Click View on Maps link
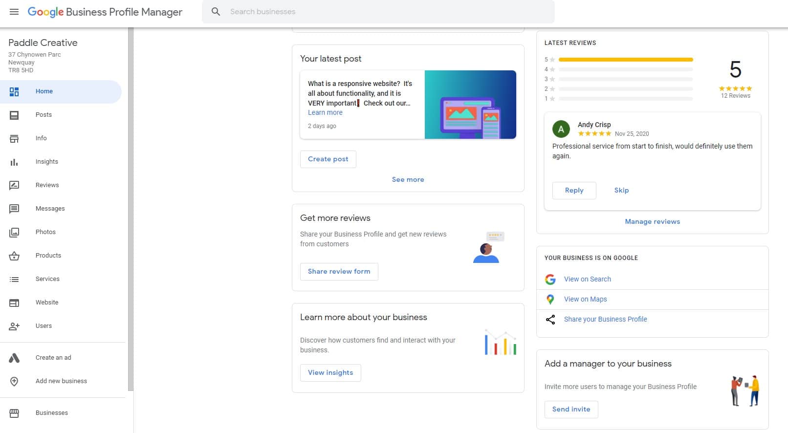The image size is (788, 433). (x=585, y=299)
